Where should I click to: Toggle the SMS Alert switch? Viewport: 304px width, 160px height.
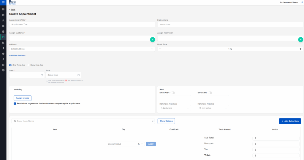point(210,93)
